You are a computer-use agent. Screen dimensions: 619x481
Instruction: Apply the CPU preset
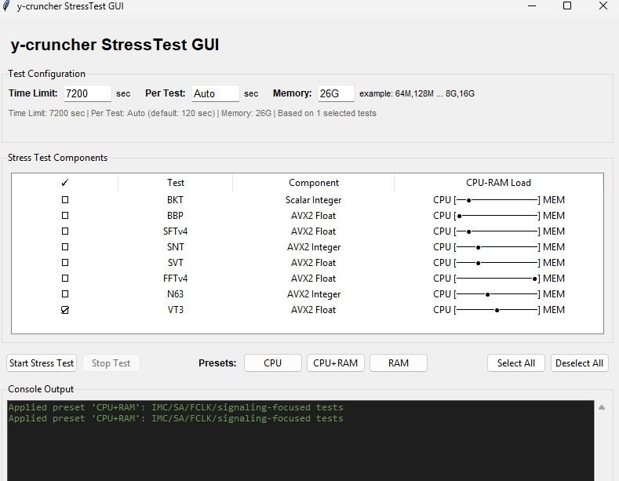(273, 363)
